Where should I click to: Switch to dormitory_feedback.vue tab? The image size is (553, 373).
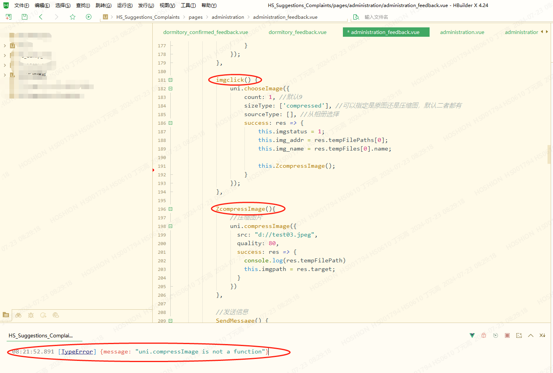pos(298,32)
